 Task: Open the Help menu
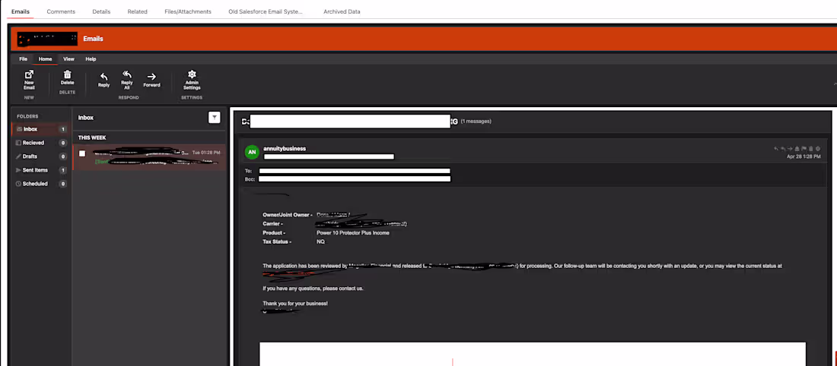pos(91,59)
